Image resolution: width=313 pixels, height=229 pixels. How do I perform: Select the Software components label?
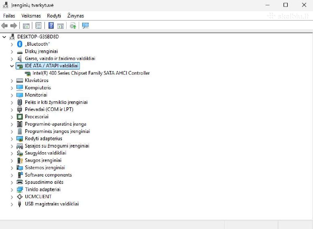coord(48,175)
